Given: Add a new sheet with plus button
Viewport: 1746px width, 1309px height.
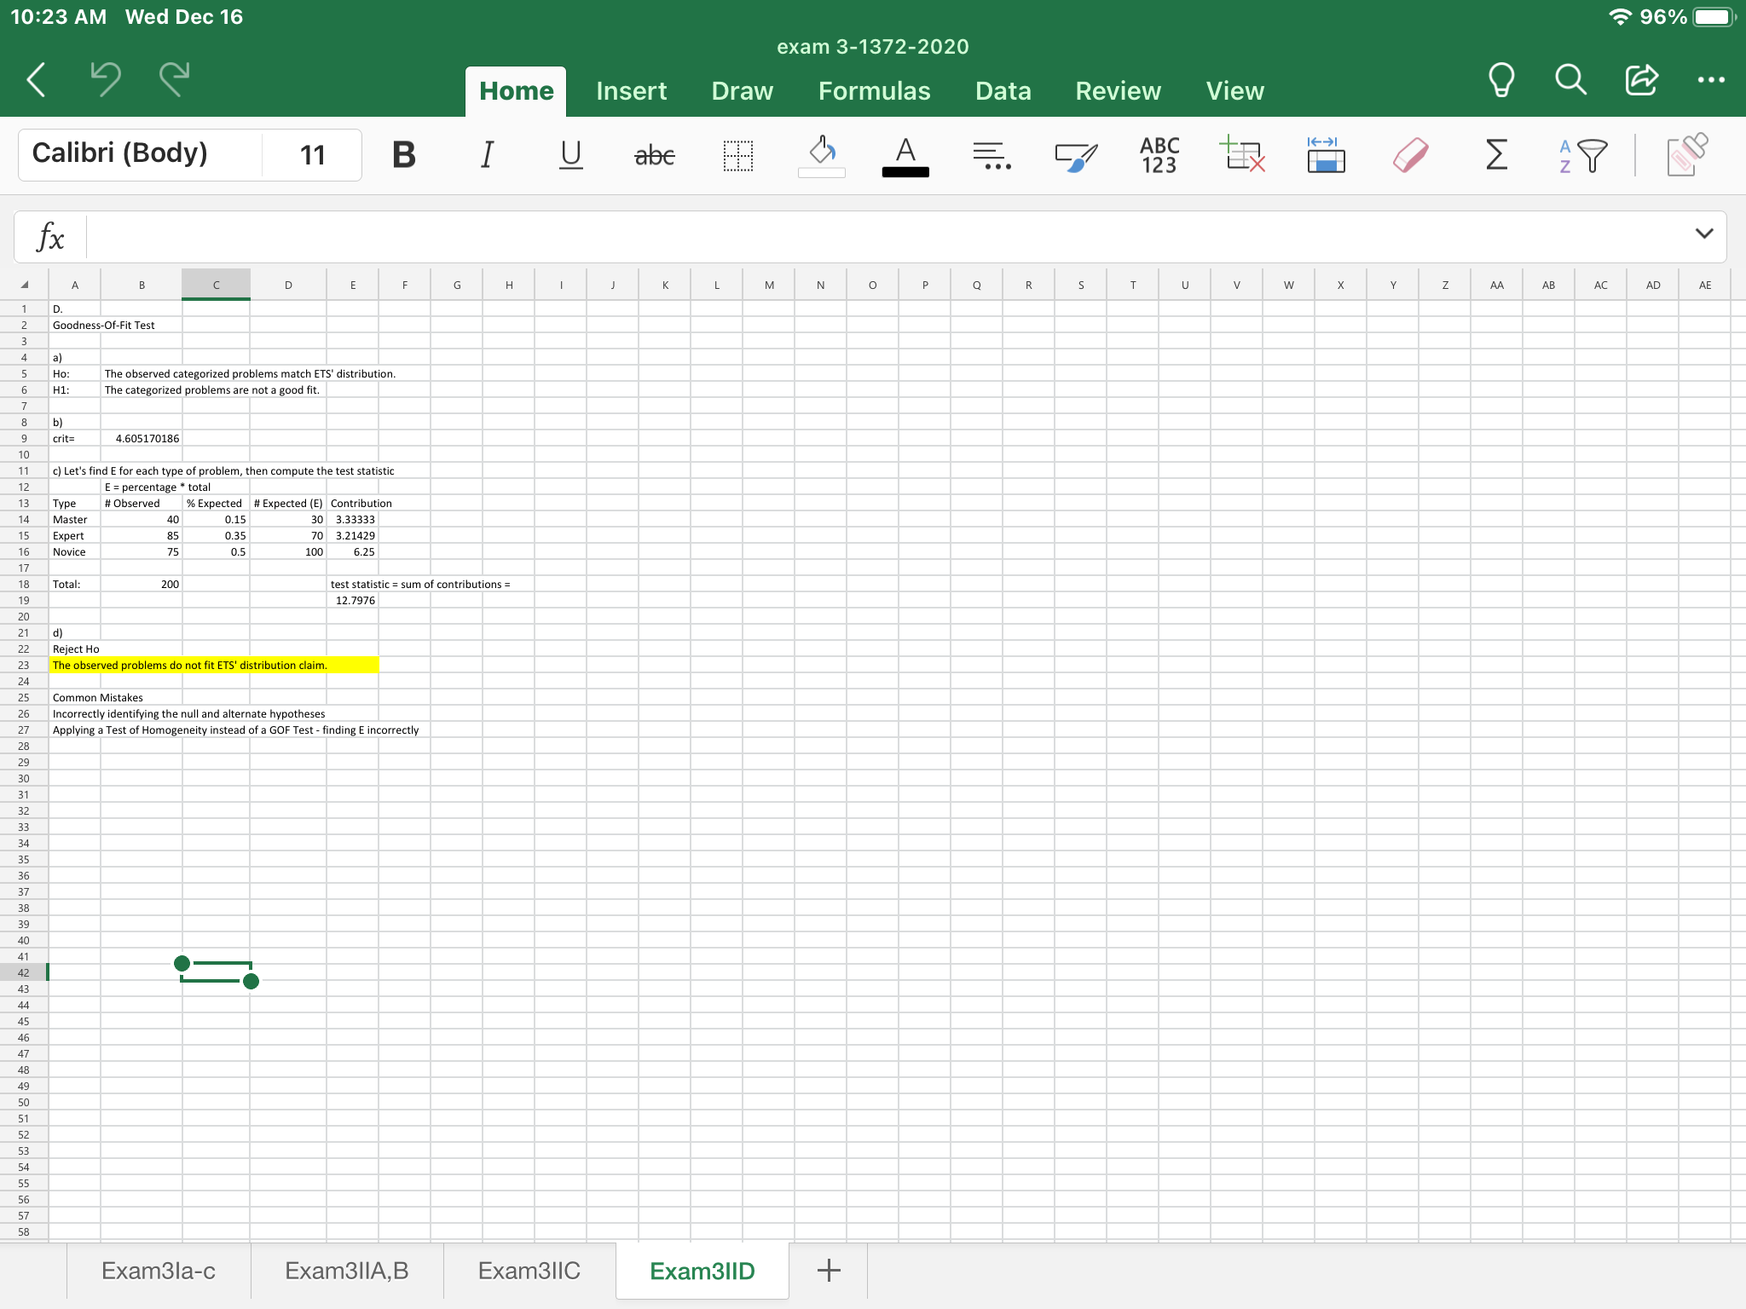Looking at the screenshot, I should tap(829, 1271).
